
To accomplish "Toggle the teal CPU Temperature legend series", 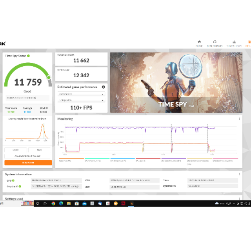I will coord(97,160).
